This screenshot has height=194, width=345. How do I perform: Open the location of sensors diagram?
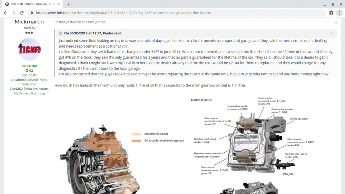click(x=253, y=136)
